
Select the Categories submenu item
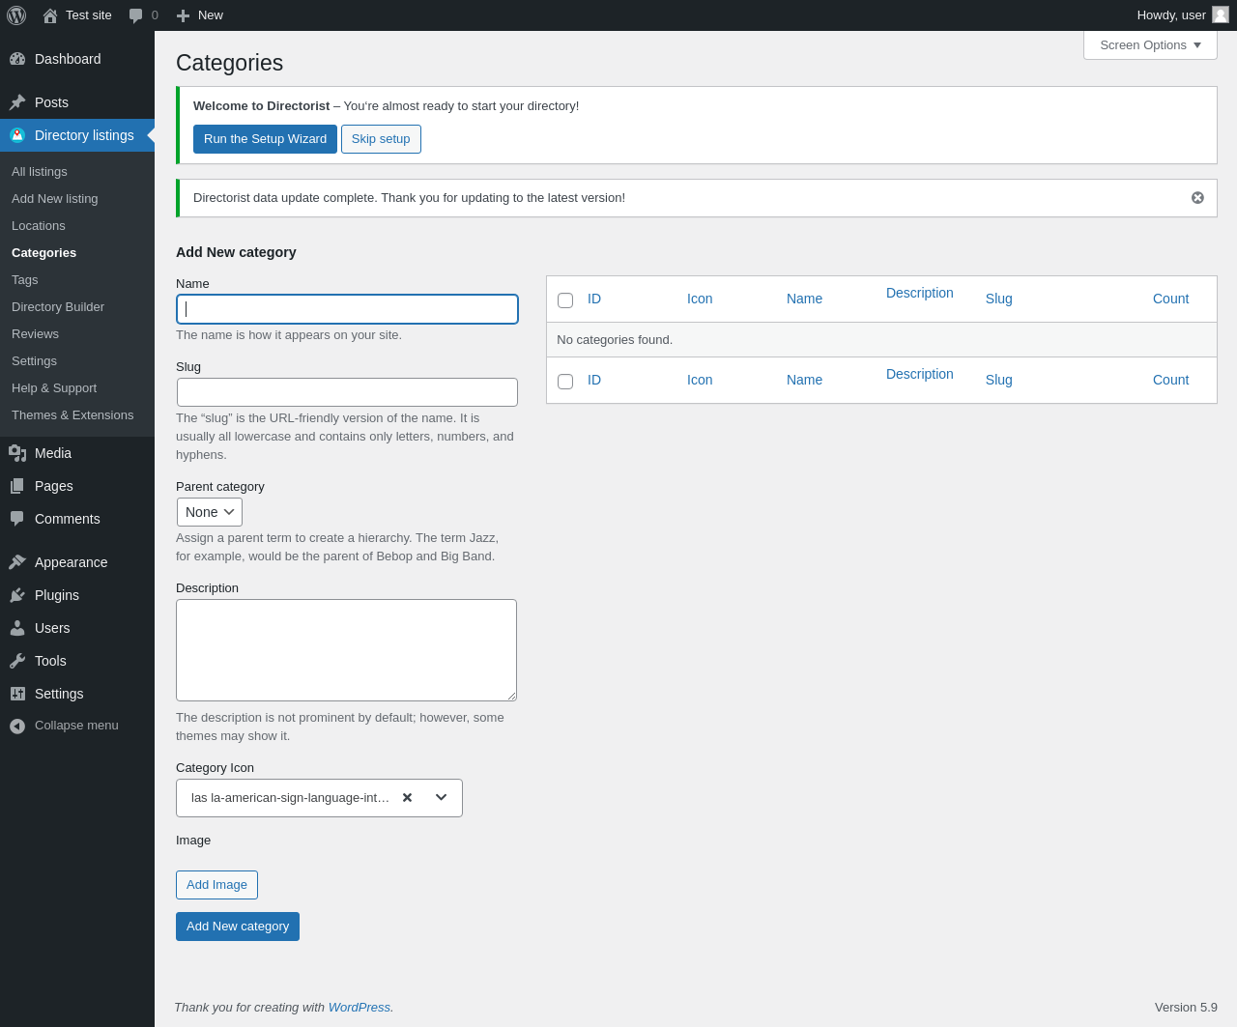[43, 253]
